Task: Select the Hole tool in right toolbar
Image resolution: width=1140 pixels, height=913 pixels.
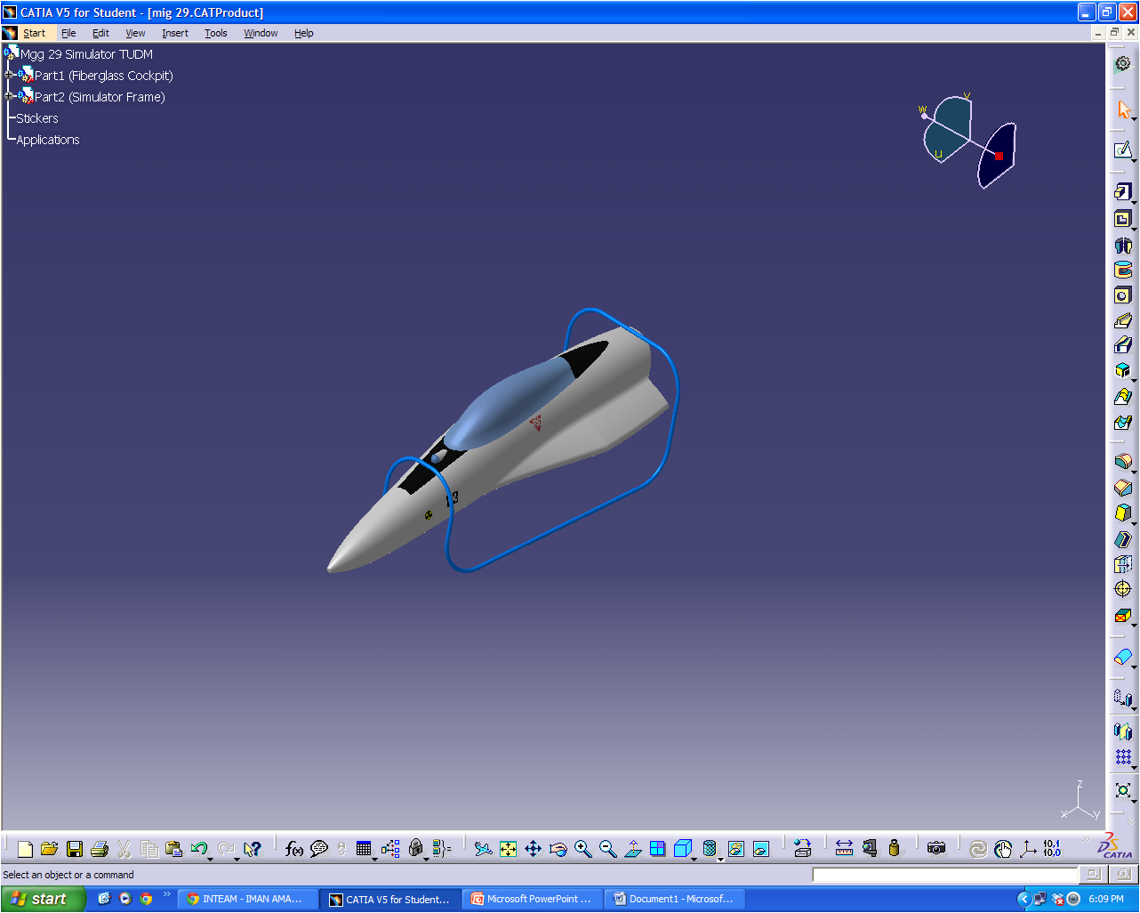Action: 1122,295
